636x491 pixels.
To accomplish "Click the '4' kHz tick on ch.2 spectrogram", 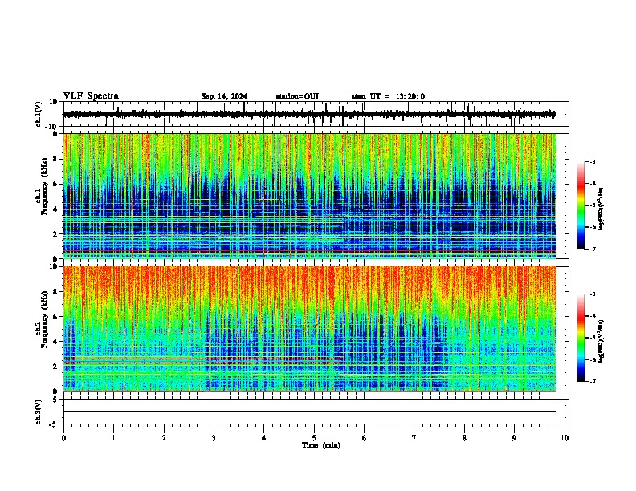I will pos(56,342).
